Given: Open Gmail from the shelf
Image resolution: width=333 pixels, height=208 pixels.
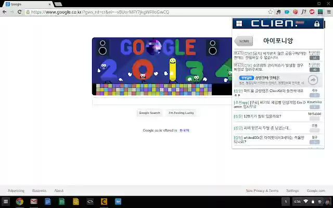Looking at the screenshot, I should coord(34,201).
